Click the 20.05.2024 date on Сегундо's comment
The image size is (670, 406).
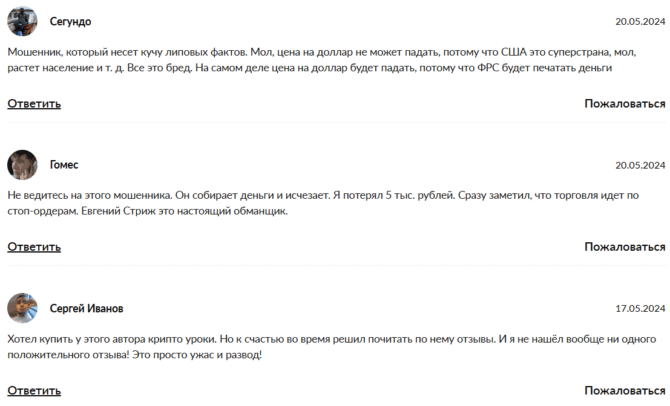[x=640, y=22]
